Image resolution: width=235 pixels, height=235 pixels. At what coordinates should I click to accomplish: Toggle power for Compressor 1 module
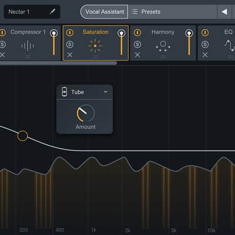pyautogui.click(x=2, y=32)
